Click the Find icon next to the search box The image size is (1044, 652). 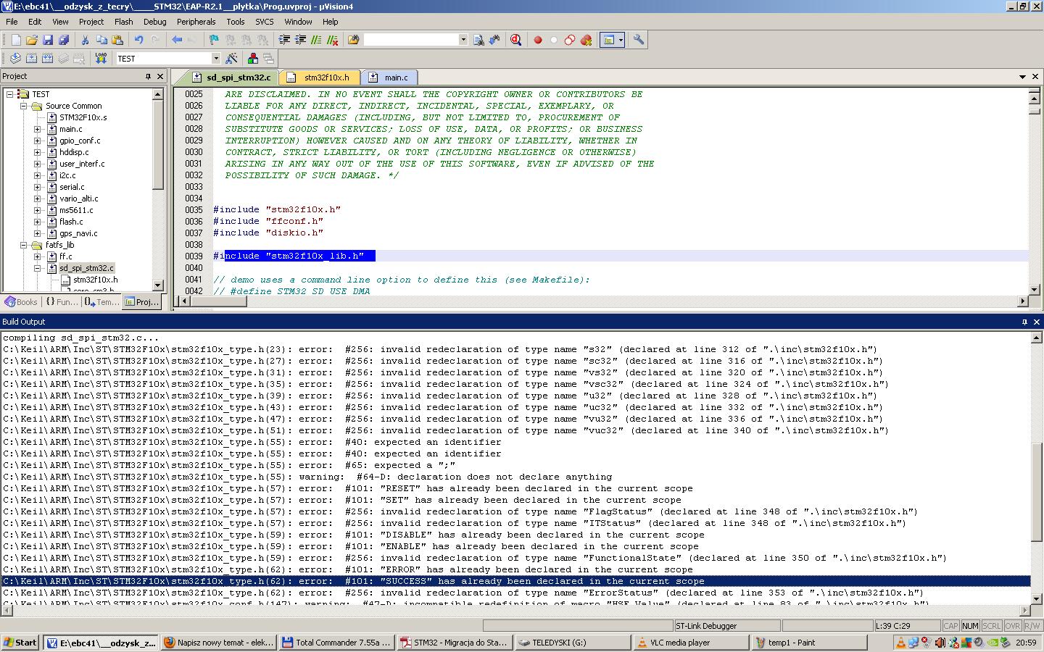478,40
